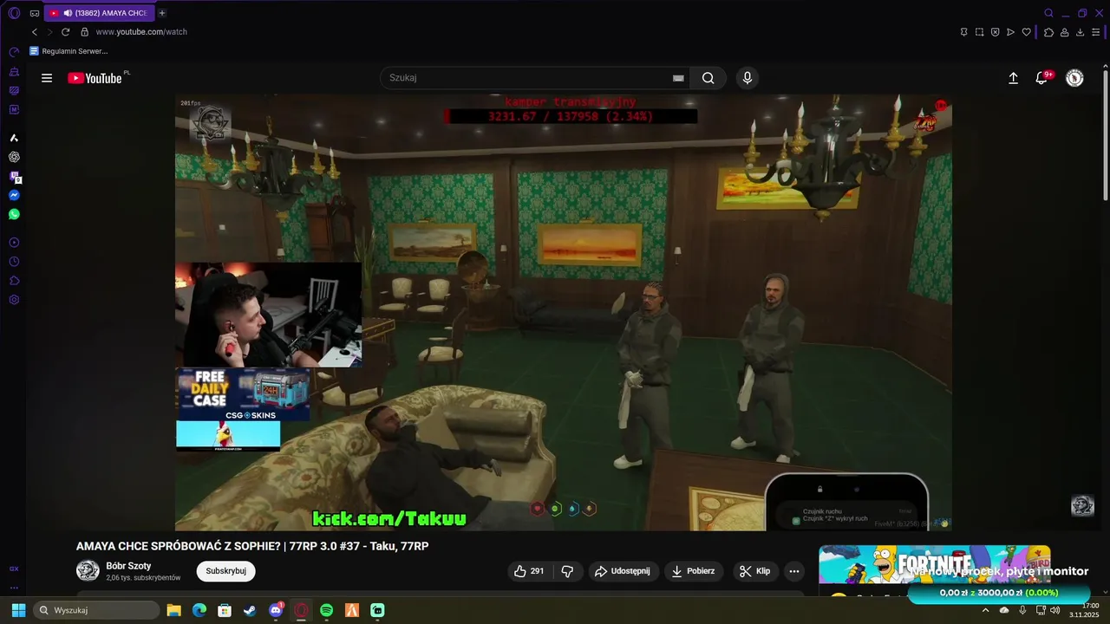1110x624 pixels.
Task: Open the Twitch sidebar icon
Action: pyautogui.click(x=14, y=177)
